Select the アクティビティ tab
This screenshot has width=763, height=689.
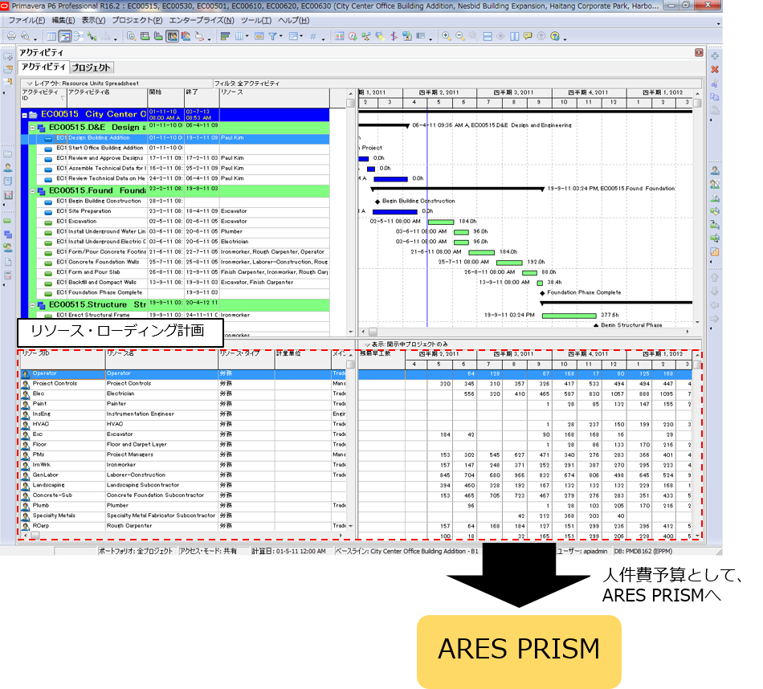(43, 67)
